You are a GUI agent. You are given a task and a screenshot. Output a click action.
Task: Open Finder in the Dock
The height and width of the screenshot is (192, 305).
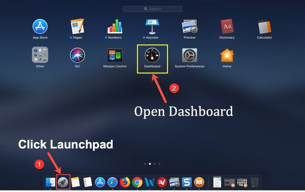tap(51, 182)
